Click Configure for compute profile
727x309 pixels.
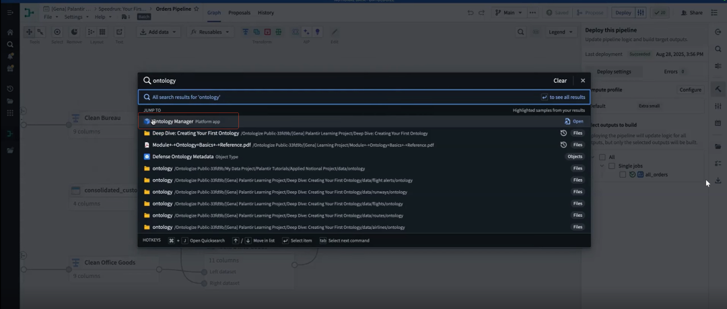coord(690,90)
